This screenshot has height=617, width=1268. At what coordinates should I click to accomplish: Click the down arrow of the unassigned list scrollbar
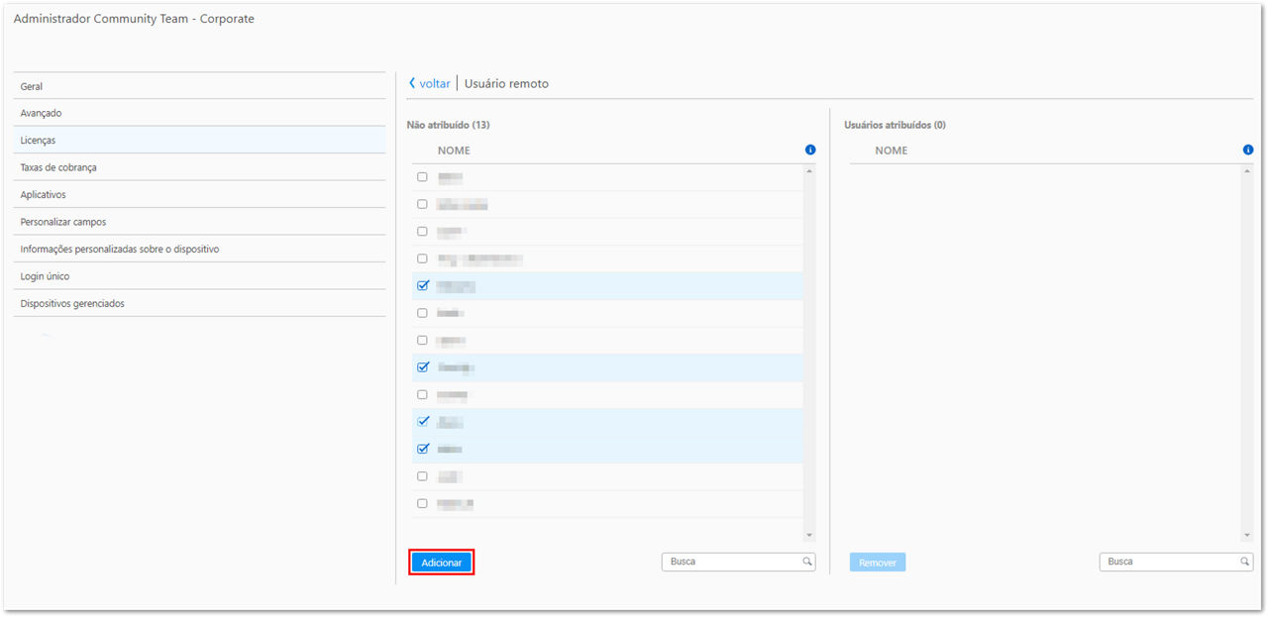click(809, 536)
